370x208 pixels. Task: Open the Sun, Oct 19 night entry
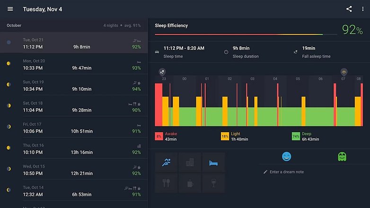[x=74, y=85]
